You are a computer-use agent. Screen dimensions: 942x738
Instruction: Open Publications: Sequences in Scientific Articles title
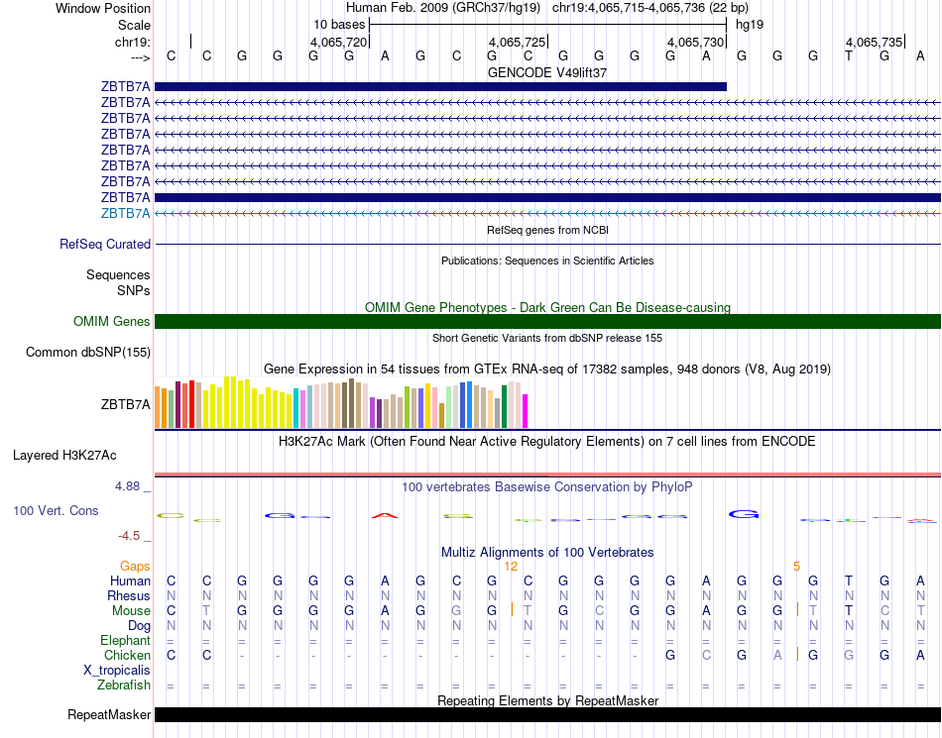(x=547, y=261)
